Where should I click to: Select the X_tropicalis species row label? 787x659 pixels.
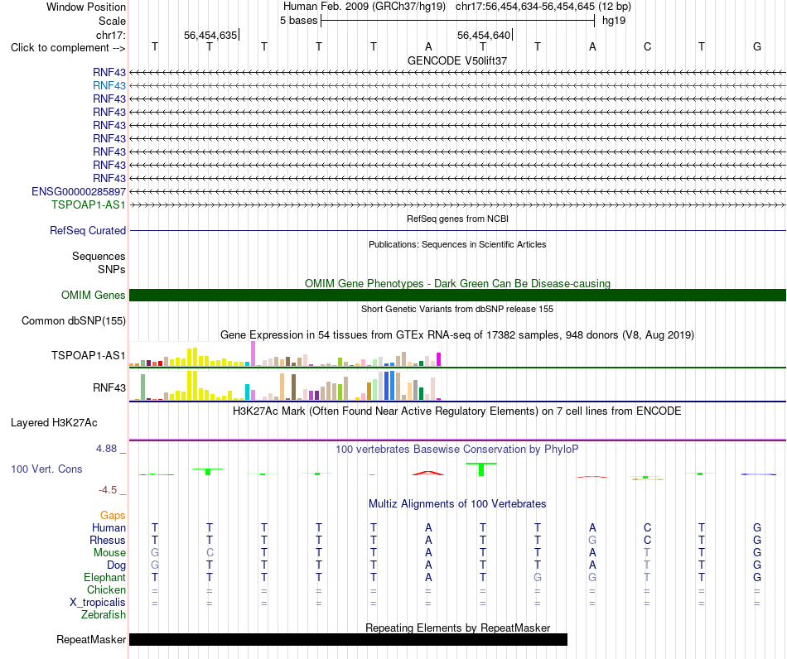[x=98, y=603]
